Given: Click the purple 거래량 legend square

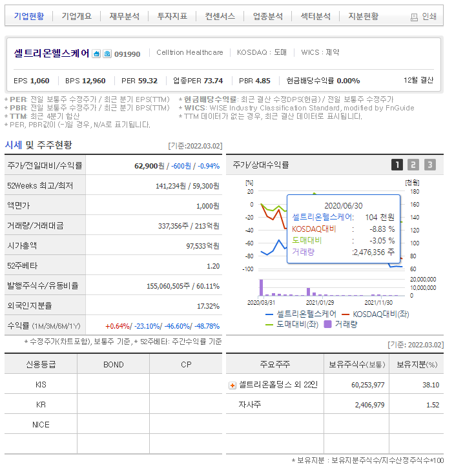Looking at the screenshot, I should click(327, 324).
